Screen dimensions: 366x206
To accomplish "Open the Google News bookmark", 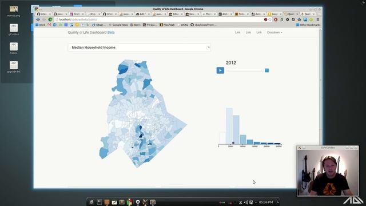I will pyautogui.click(x=118, y=25).
